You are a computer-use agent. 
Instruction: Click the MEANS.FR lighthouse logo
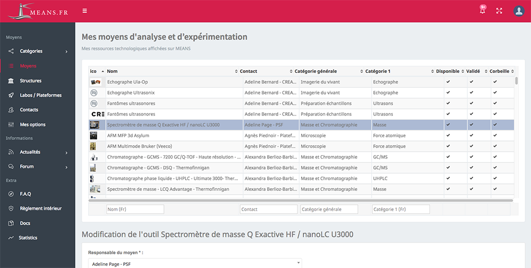(38, 11)
